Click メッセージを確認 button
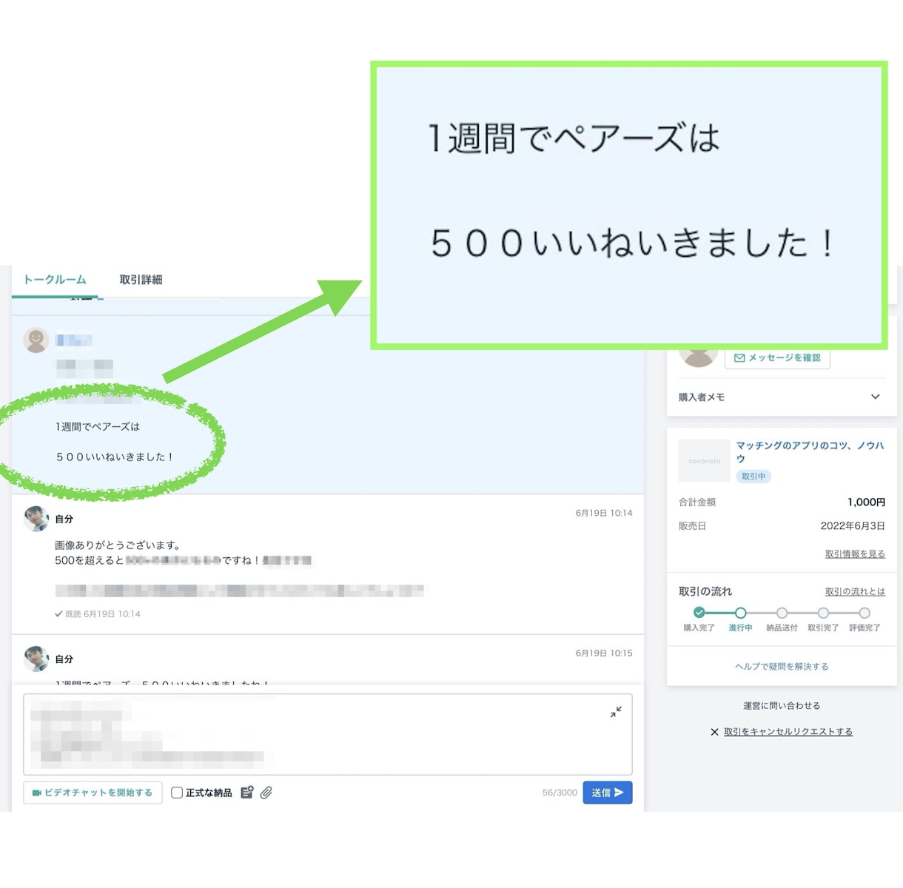Screen dimensions: 903x888 tap(777, 357)
